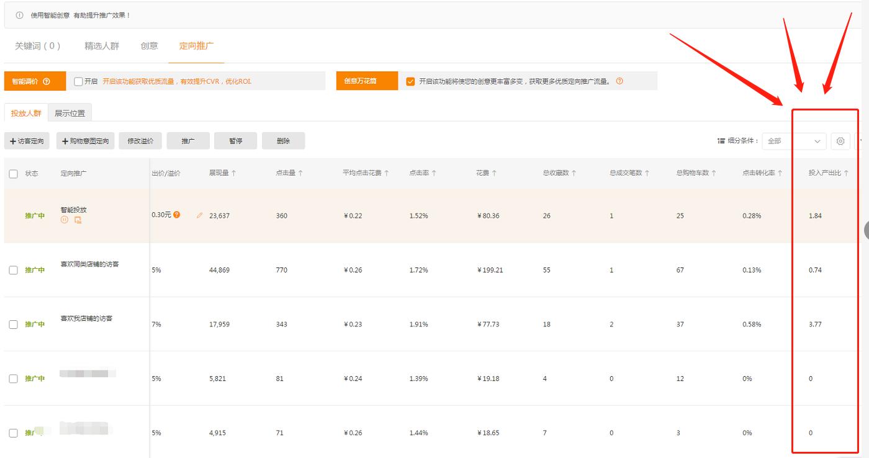Click the pause icon under 智能投放

(x=65, y=220)
